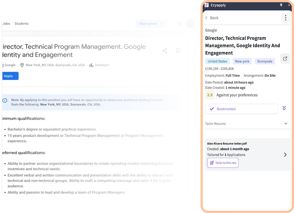Click Alex-Rivera Resume-letter.pdf file name
This screenshot has width=294, height=213.
(x=227, y=144)
